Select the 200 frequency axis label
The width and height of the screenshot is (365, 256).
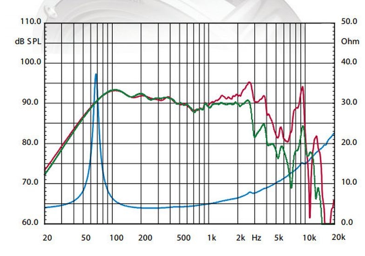(x=145, y=238)
